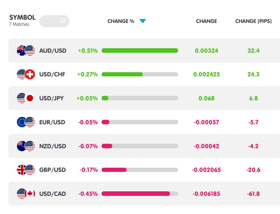
Task: Focus the symbol search input field
Action: click(50, 21)
